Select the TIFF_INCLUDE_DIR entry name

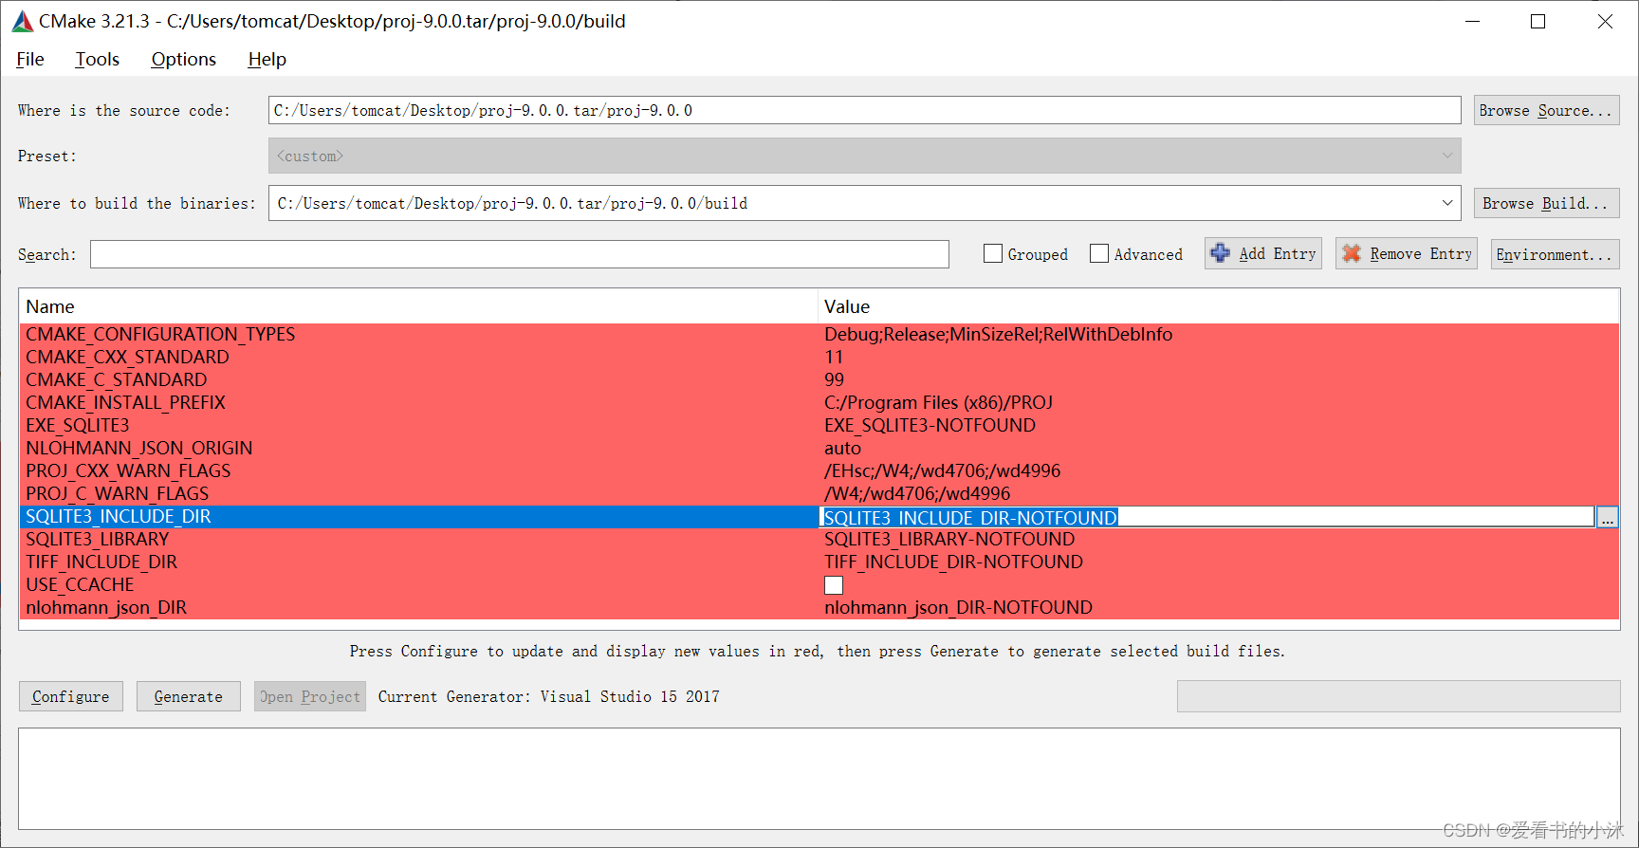pyautogui.click(x=101, y=562)
